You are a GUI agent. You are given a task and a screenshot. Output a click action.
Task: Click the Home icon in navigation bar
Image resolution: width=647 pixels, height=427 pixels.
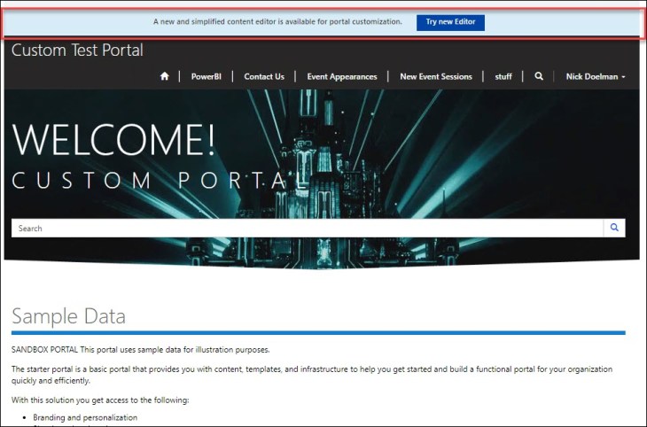164,77
